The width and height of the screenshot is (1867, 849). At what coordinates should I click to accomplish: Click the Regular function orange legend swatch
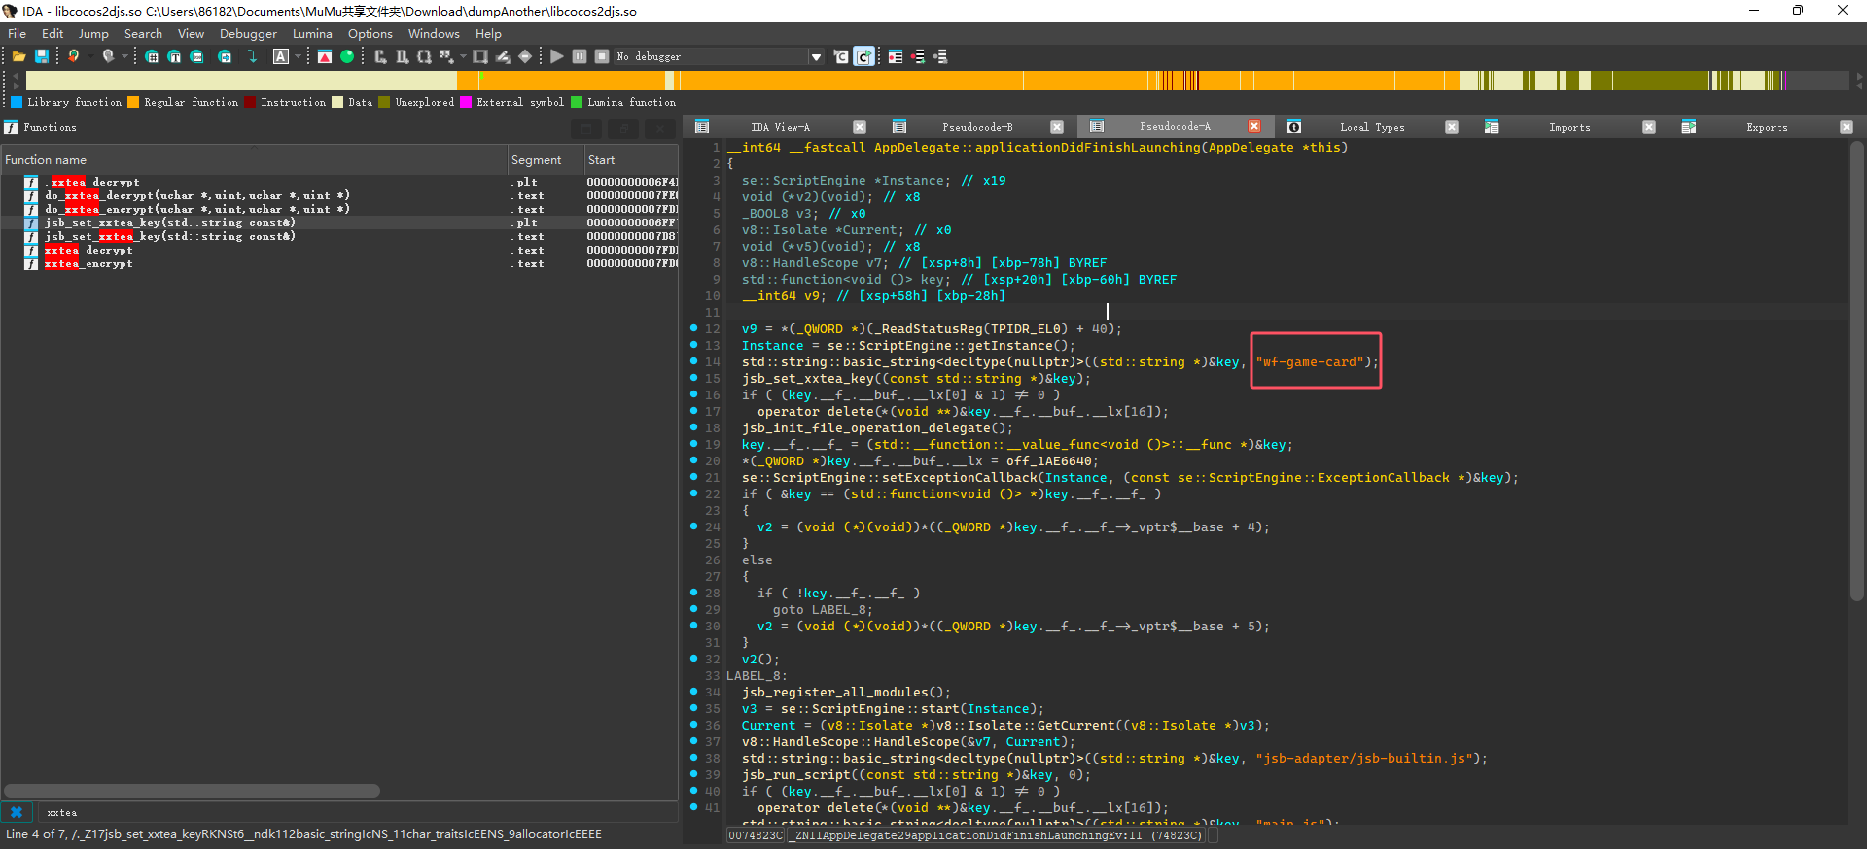[x=133, y=102]
